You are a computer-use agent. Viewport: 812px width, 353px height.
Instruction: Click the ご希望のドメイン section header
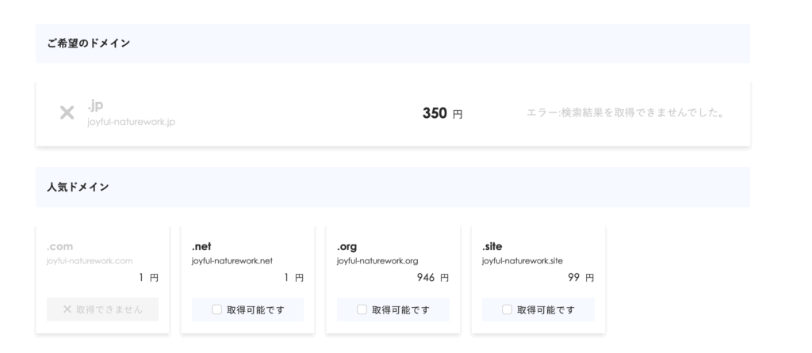click(88, 44)
